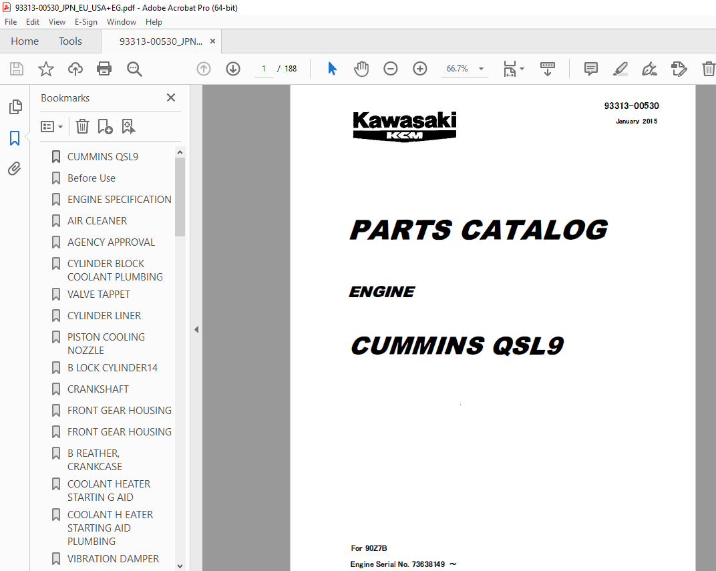The image size is (716, 571).
Task: Add a new bookmark icon
Action: pyautogui.click(x=105, y=126)
